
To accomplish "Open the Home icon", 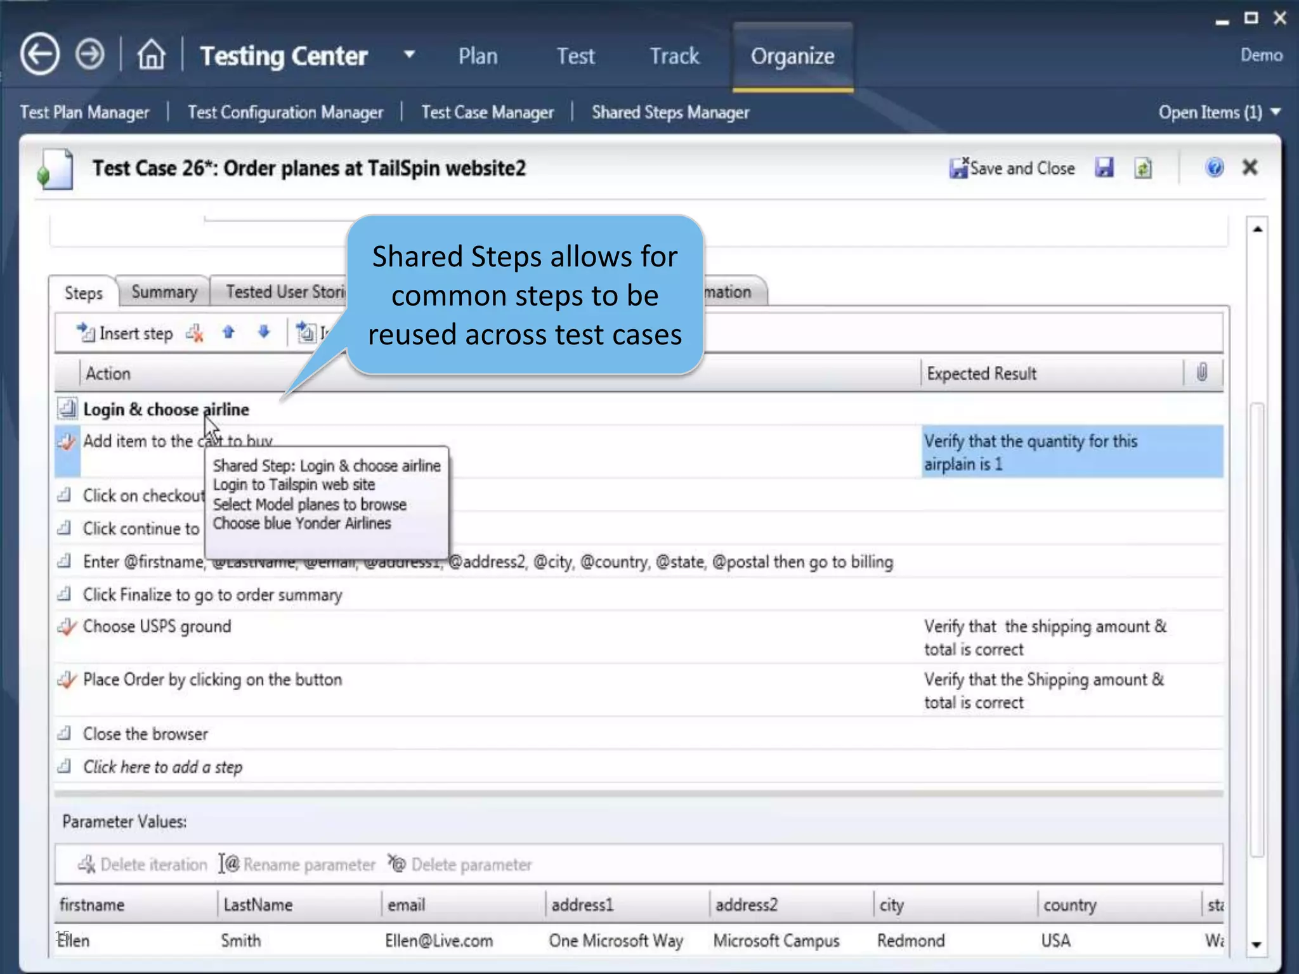I will (x=151, y=55).
